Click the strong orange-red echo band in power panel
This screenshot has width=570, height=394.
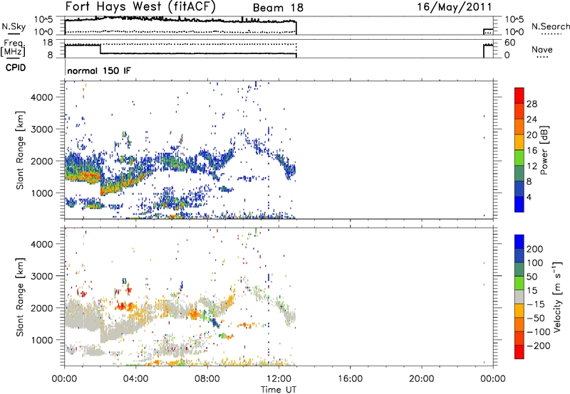click(x=84, y=176)
